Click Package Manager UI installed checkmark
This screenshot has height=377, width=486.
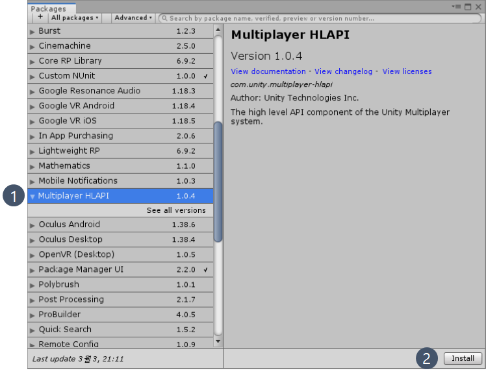[x=205, y=270]
